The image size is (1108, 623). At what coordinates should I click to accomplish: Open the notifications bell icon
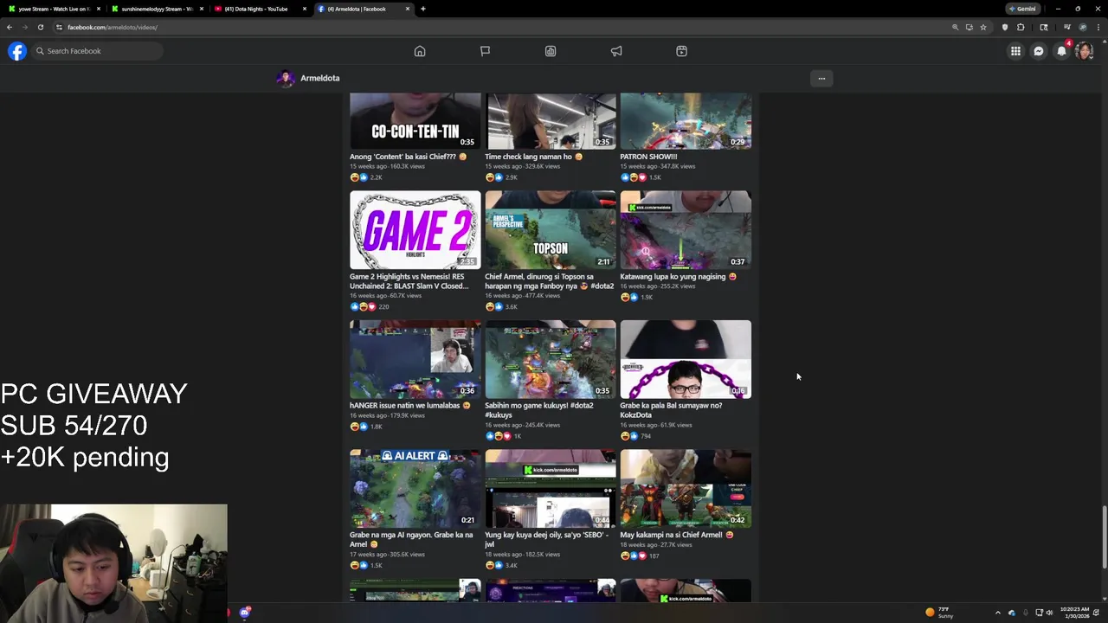[x=1061, y=51]
